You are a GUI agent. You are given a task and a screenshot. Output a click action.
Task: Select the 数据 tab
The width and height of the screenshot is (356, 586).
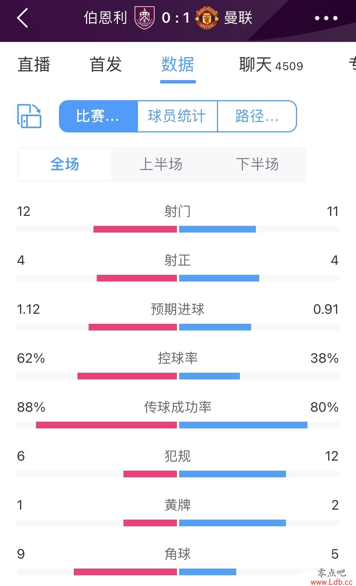178,65
